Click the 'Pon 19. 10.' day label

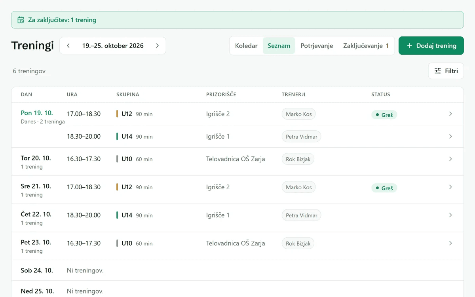pos(37,113)
